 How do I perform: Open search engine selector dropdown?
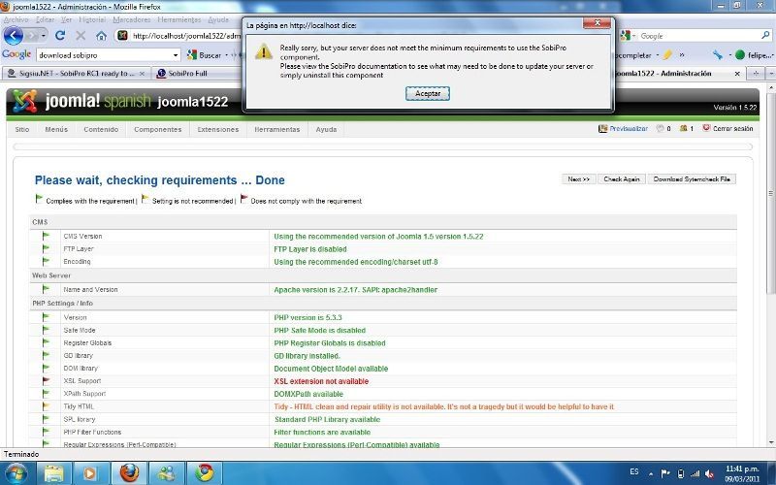628,36
